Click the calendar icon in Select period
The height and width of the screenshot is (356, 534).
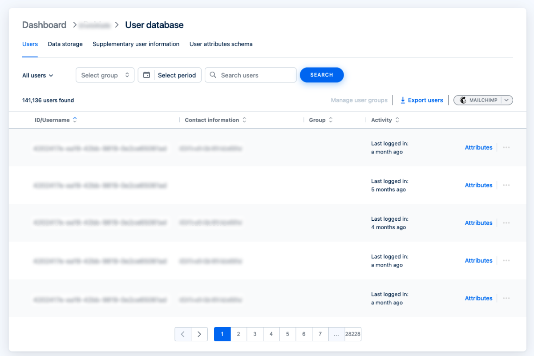[146, 75]
